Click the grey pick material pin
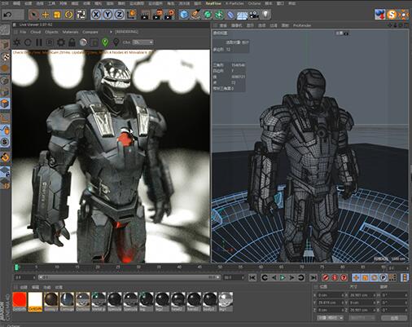 point(116,42)
